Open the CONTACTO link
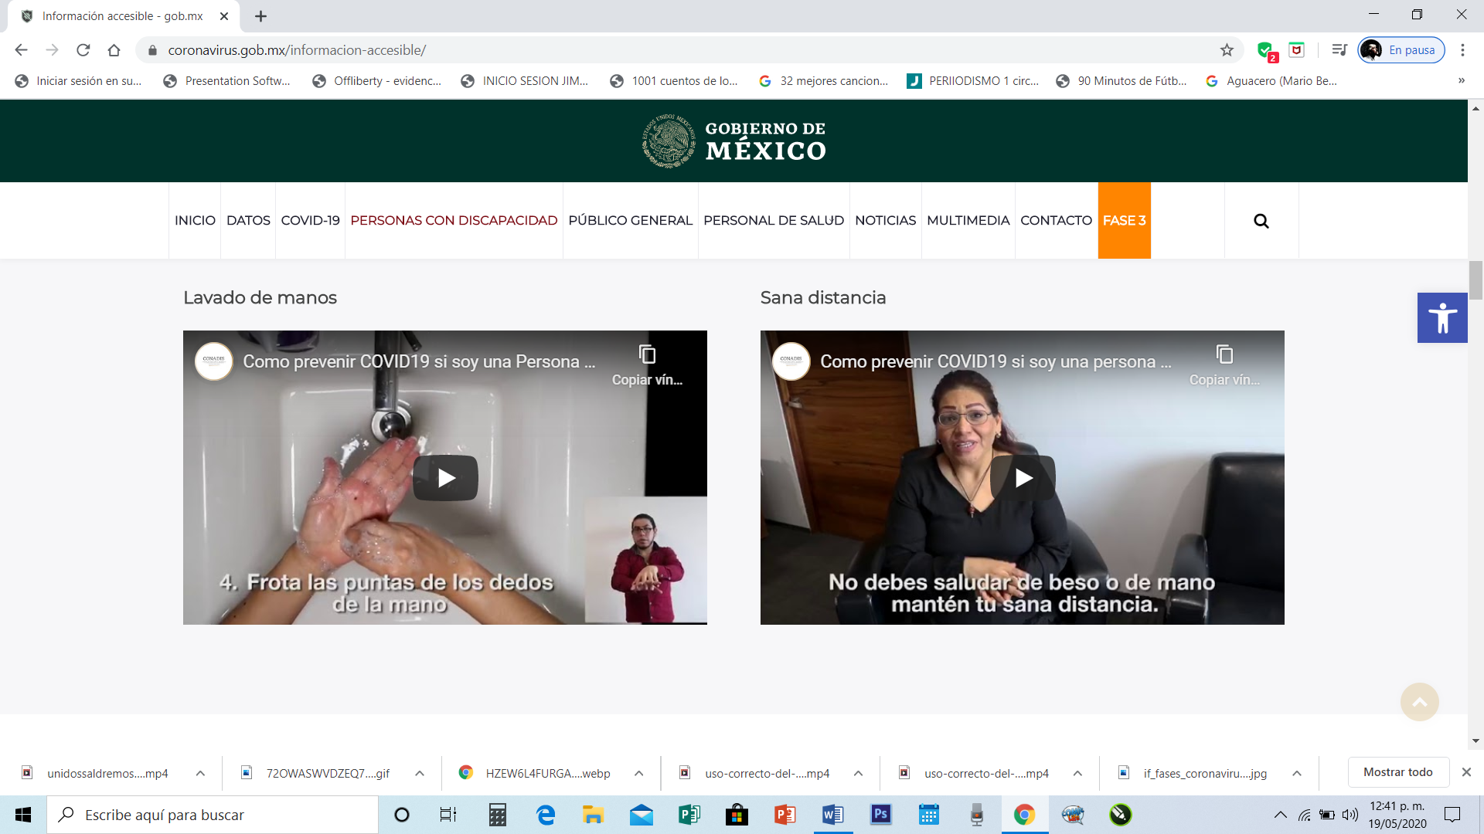This screenshot has height=834, width=1484. [1056, 221]
